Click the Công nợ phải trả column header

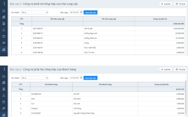(x=160, y=19)
